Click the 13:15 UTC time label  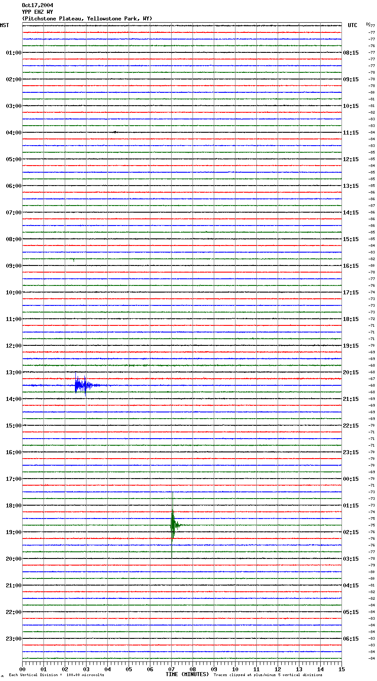click(351, 186)
